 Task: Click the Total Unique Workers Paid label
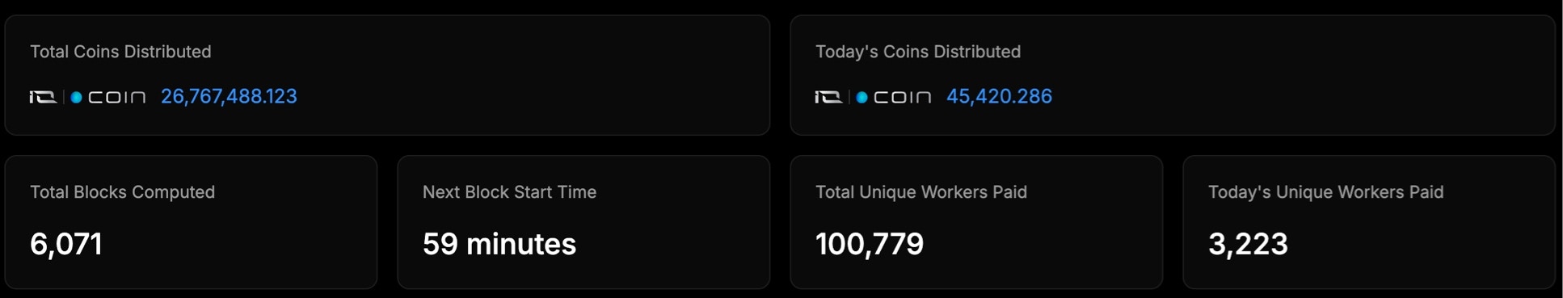[x=921, y=192]
